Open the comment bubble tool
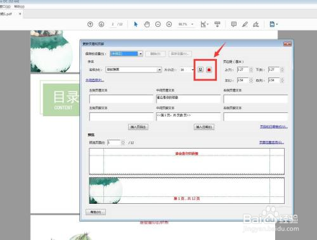 coord(234,24)
